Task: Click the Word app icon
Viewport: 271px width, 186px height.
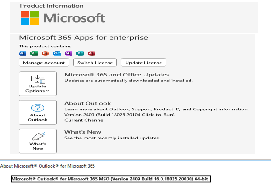Action: (23, 53)
